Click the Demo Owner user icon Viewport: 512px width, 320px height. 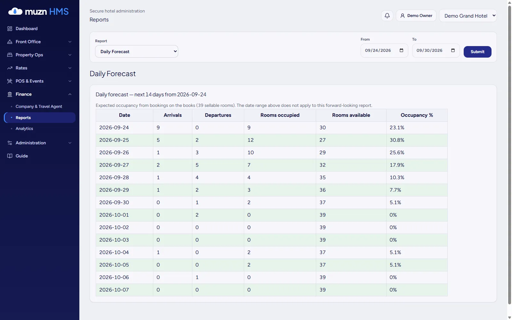click(403, 15)
